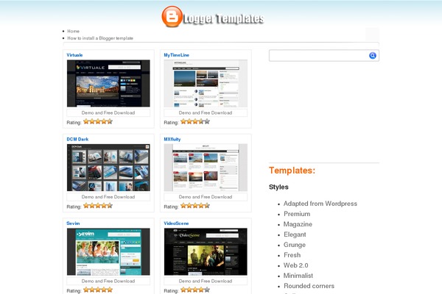Viewport: 442px width, 294px height.
Task: Click the Virtuale template preview thumbnail
Action: point(108,83)
